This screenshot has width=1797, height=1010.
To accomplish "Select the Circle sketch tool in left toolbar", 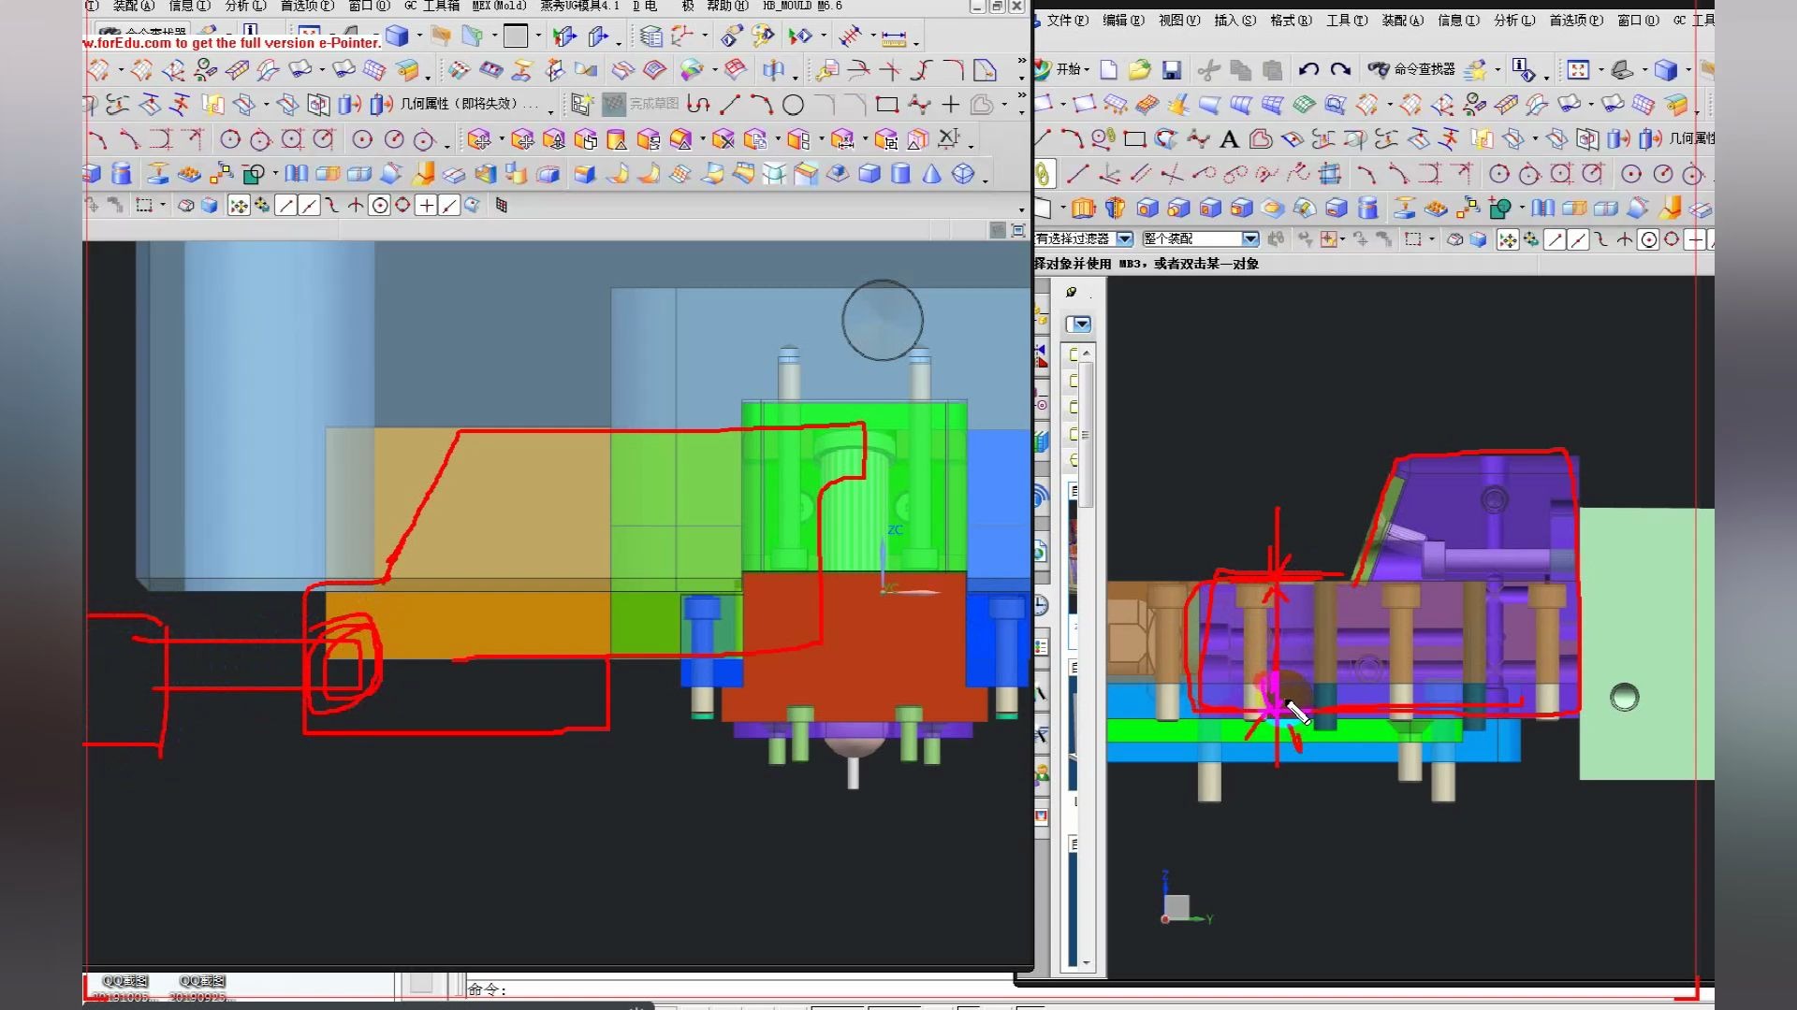I will click(x=793, y=105).
